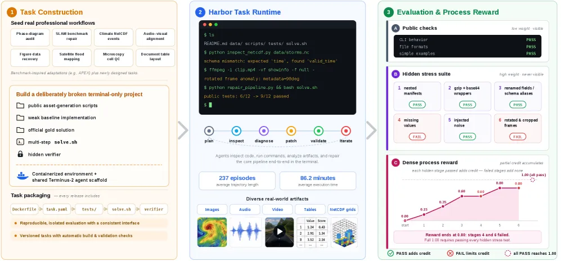Click the 0.80 point at stage 5
The image size is (561, 261).
(x=500, y=188)
